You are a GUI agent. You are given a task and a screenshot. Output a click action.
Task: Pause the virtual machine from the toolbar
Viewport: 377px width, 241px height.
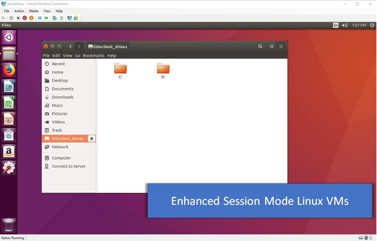(40, 18)
